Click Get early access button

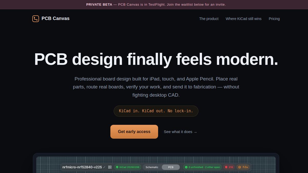134,132
